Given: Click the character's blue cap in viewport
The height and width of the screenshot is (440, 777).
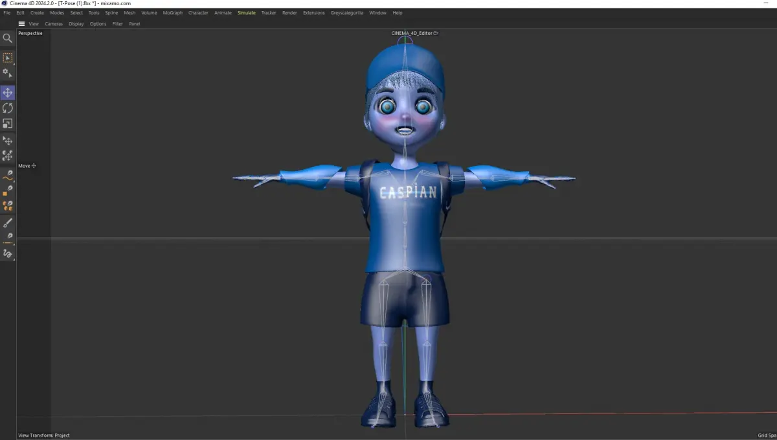Looking at the screenshot, I should [x=405, y=67].
